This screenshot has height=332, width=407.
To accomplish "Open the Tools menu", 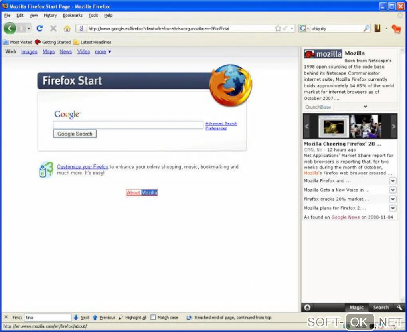I will [x=93, y=15].
